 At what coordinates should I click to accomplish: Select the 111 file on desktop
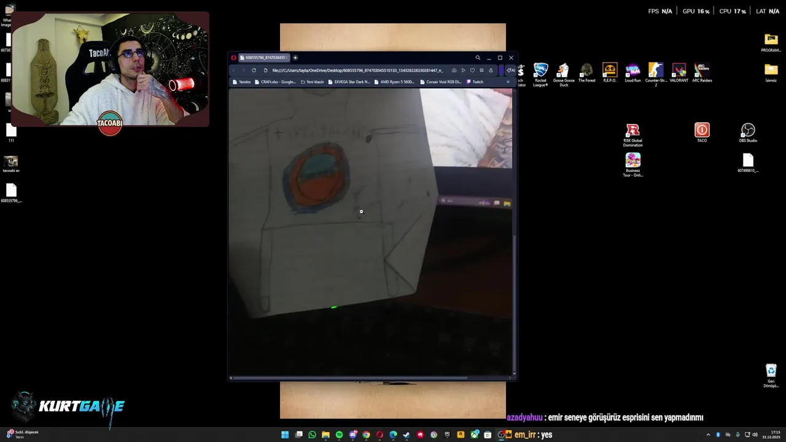(x=11, y=133)
